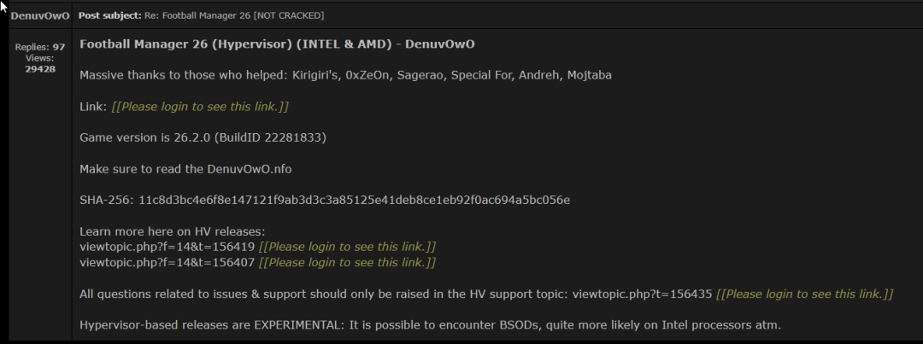Click the Post subject: label
923x344 pixels.
110,15
